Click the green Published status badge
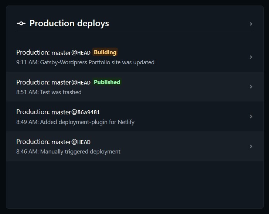The height and width of the screenshot is (214, 269). coord(107,82)
